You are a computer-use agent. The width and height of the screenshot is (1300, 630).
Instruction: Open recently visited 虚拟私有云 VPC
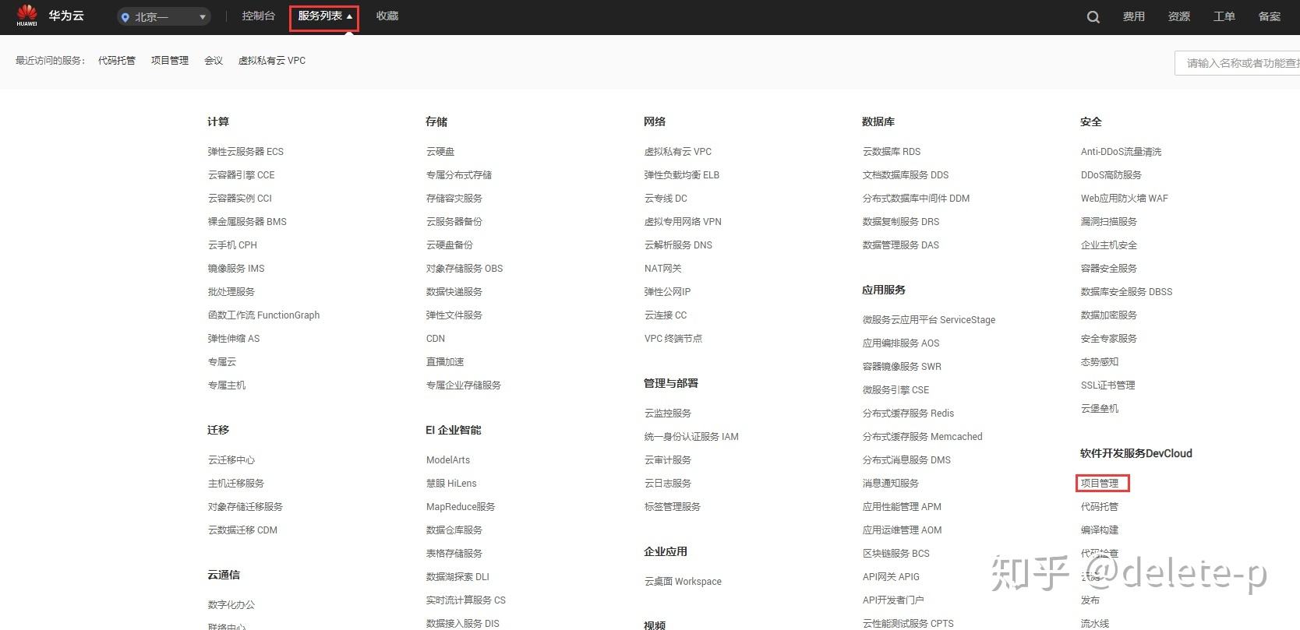tap(272, 61)
